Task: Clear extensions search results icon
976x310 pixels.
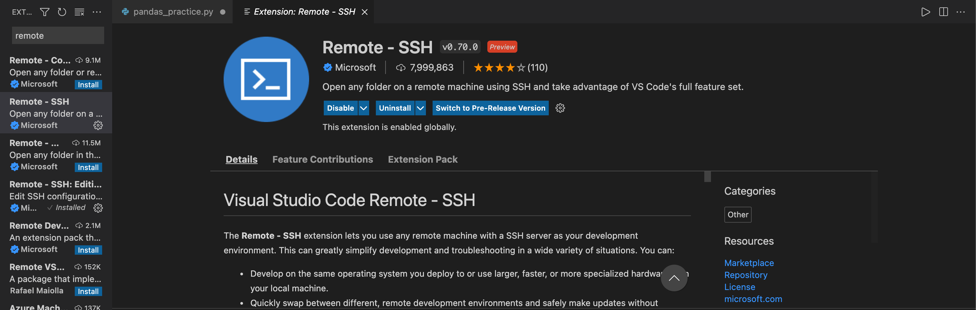Action: pyautogui.click(x=79, y=12)
